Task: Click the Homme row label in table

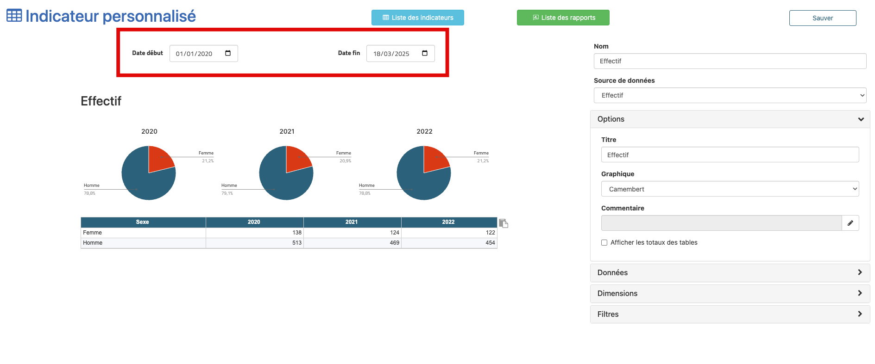Action: click(93, 243)
